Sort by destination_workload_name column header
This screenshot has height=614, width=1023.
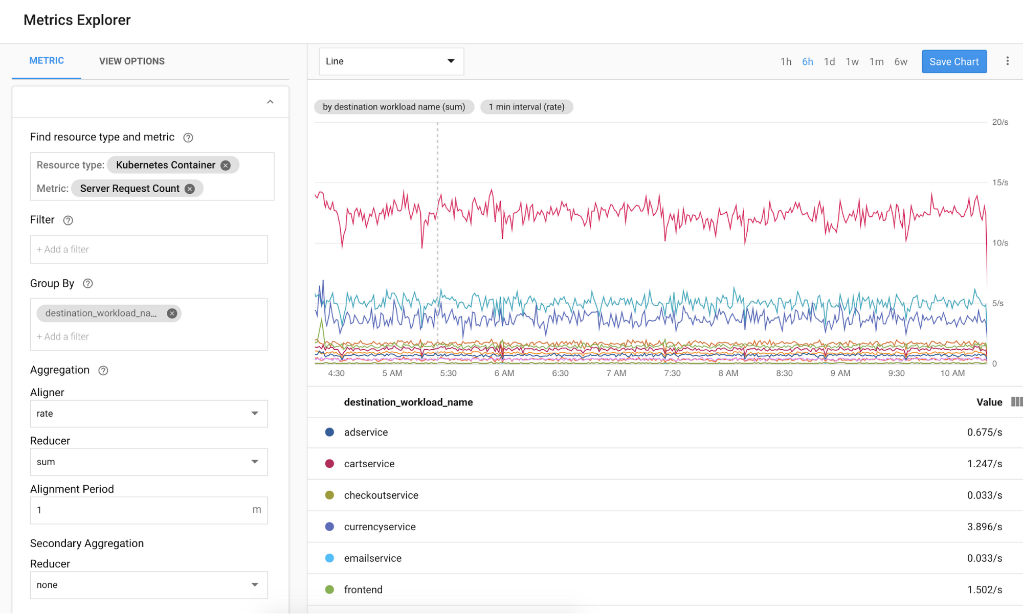tap(408, 402)
